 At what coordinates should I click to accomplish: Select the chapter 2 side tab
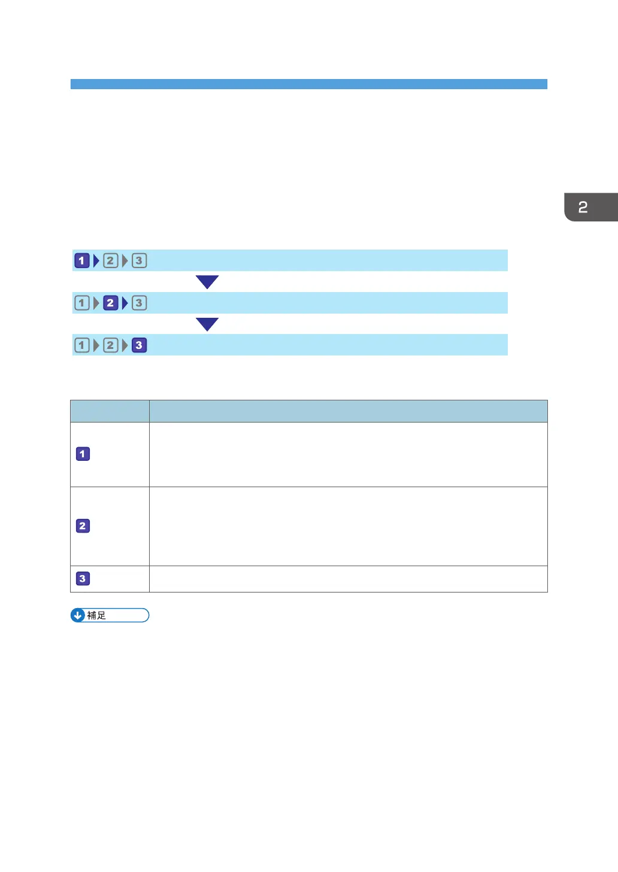click(590, 207)
